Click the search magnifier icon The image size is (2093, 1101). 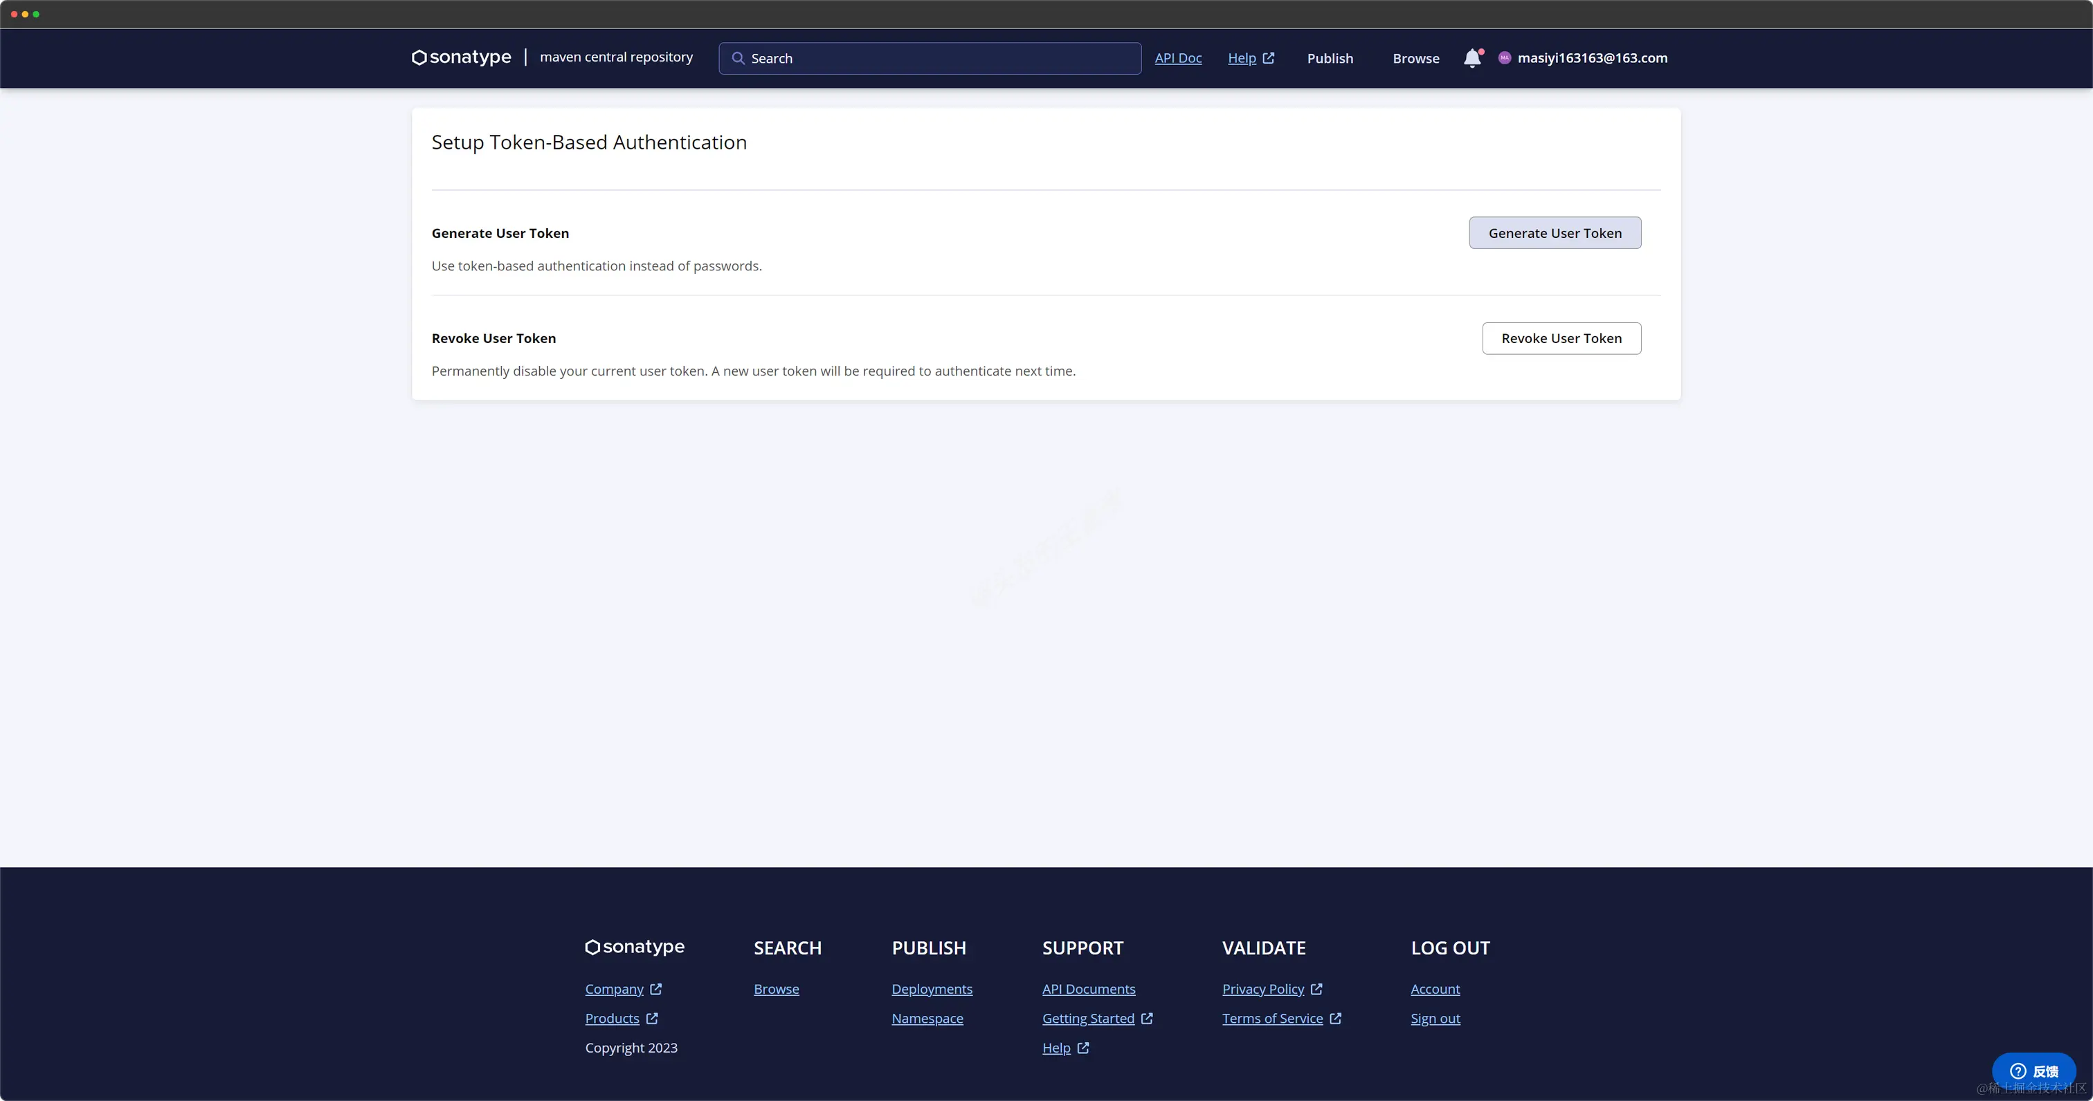738,59
